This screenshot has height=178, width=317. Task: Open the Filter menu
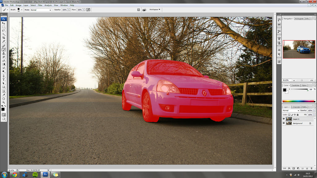pos(40,5)
